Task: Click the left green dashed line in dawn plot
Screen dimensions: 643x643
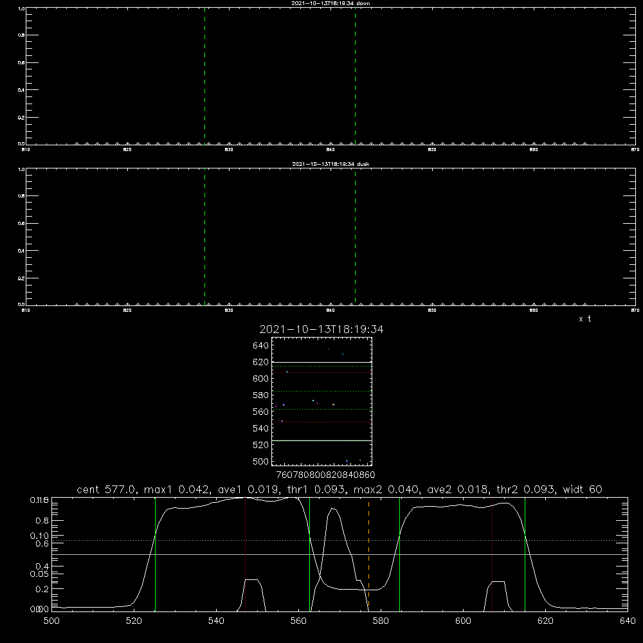Action: coord(204,76)
